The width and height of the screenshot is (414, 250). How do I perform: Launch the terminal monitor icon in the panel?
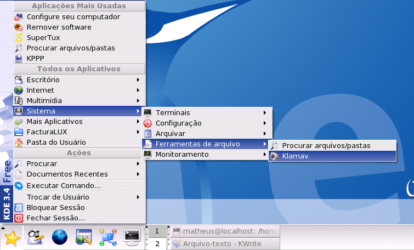point(132,237)
